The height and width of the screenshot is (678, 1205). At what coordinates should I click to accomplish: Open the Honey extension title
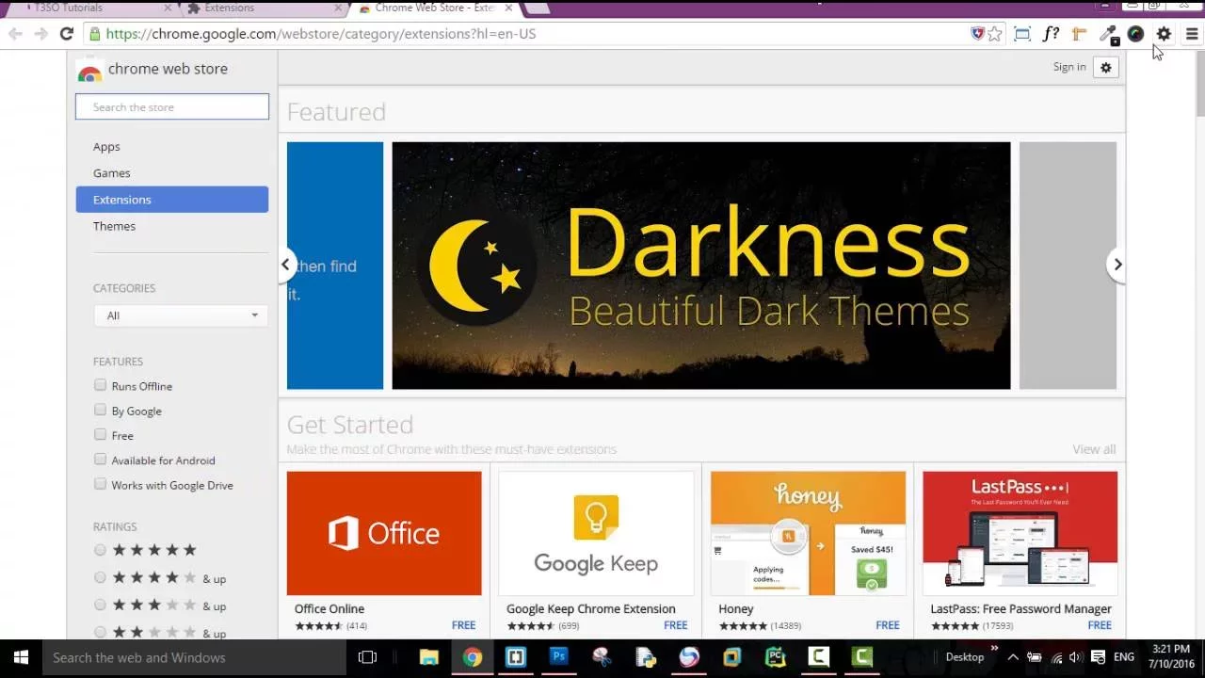pyautogui.click(x=736, y=609)
